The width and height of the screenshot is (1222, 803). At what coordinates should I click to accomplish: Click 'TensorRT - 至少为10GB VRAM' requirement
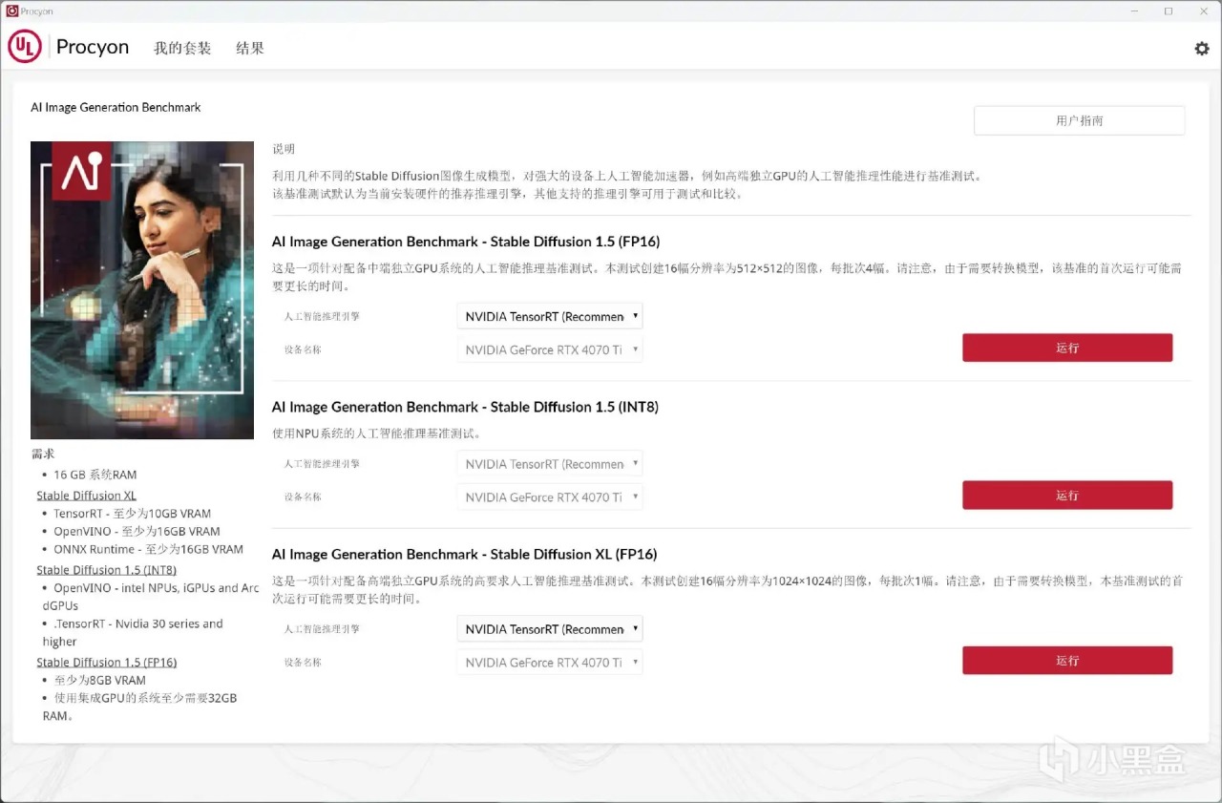[132, 513]
